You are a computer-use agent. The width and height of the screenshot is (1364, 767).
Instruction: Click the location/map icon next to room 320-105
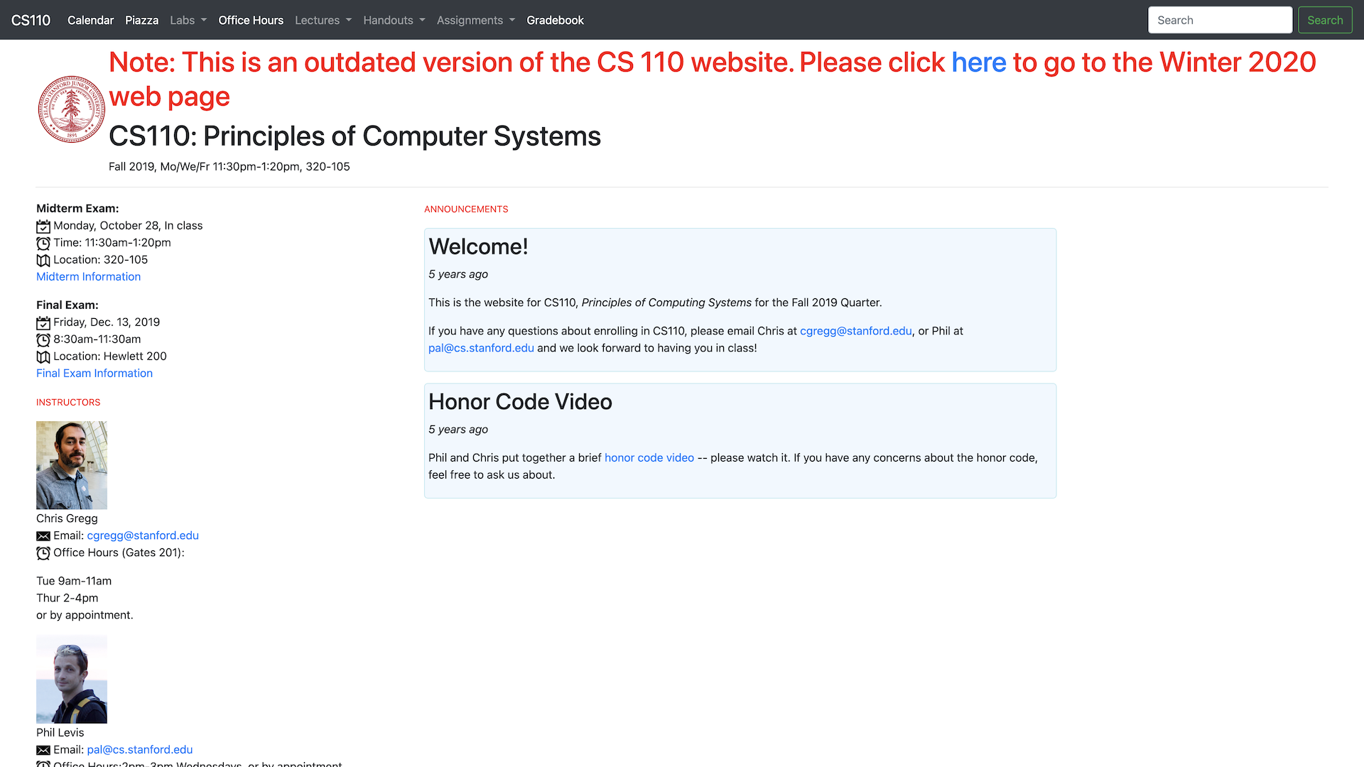coord(43,259)
